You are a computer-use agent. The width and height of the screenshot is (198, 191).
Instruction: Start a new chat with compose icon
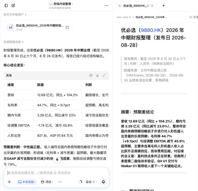(13, 6)
